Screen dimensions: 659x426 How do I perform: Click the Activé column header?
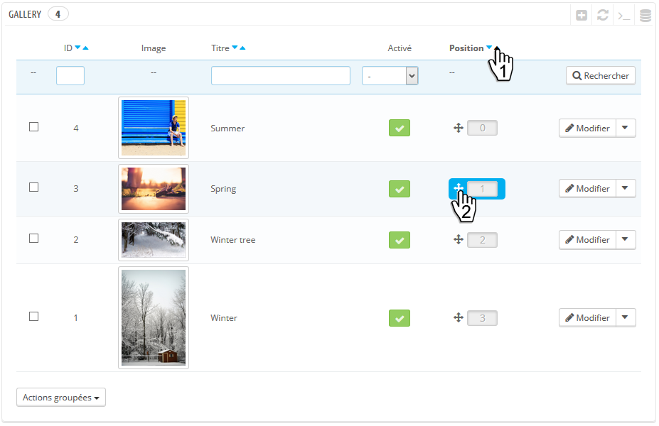[x=400, y=48]
